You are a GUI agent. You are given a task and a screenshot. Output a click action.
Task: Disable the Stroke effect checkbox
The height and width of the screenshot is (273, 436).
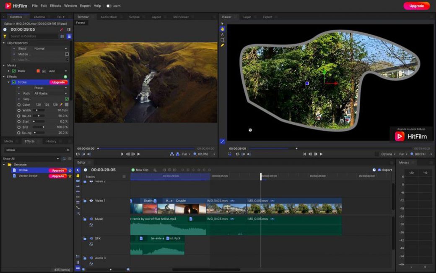tap(14, 82)
